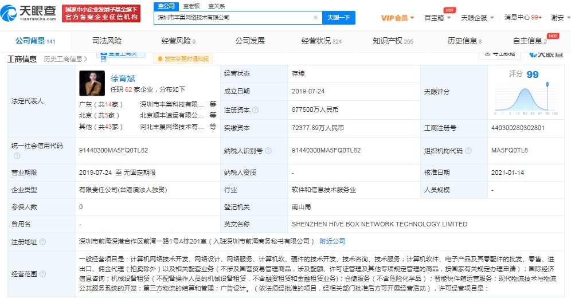This screenshot has height=298, width=571.
Task: Switch to the 司法风险 tab
Action: tap(107, 41)
